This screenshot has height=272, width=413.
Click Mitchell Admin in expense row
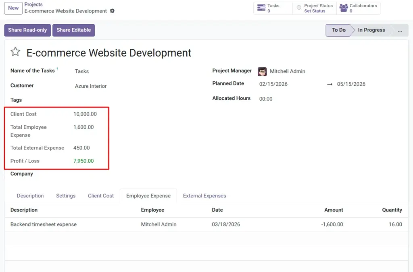point(159,224)
